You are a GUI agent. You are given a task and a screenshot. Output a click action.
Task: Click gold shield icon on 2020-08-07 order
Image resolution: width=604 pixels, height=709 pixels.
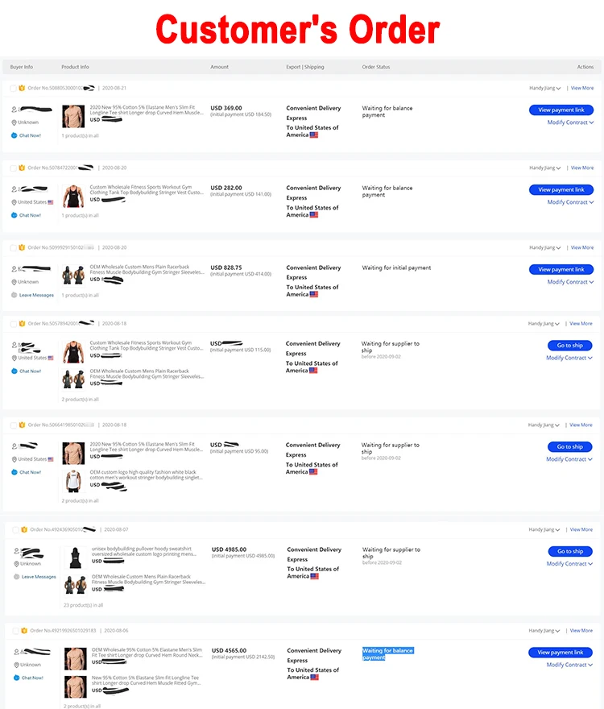pyautogui.click(x=23, y=529)
